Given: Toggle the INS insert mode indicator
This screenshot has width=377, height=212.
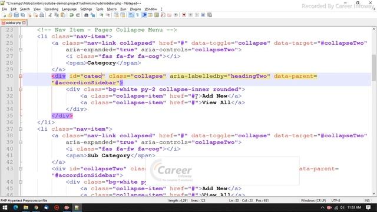Looking at the screenshot, I should (x=367, y=200).
